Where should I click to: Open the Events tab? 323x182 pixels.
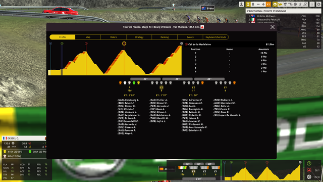pos(190,37)
